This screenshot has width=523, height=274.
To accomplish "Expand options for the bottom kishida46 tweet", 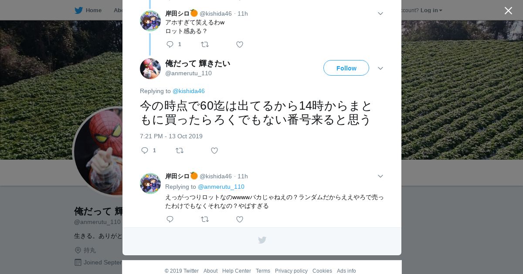I will [x=380, y=176].
